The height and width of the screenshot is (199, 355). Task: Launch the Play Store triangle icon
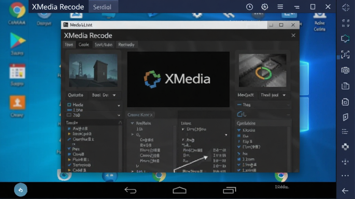(x=18, y=41)
